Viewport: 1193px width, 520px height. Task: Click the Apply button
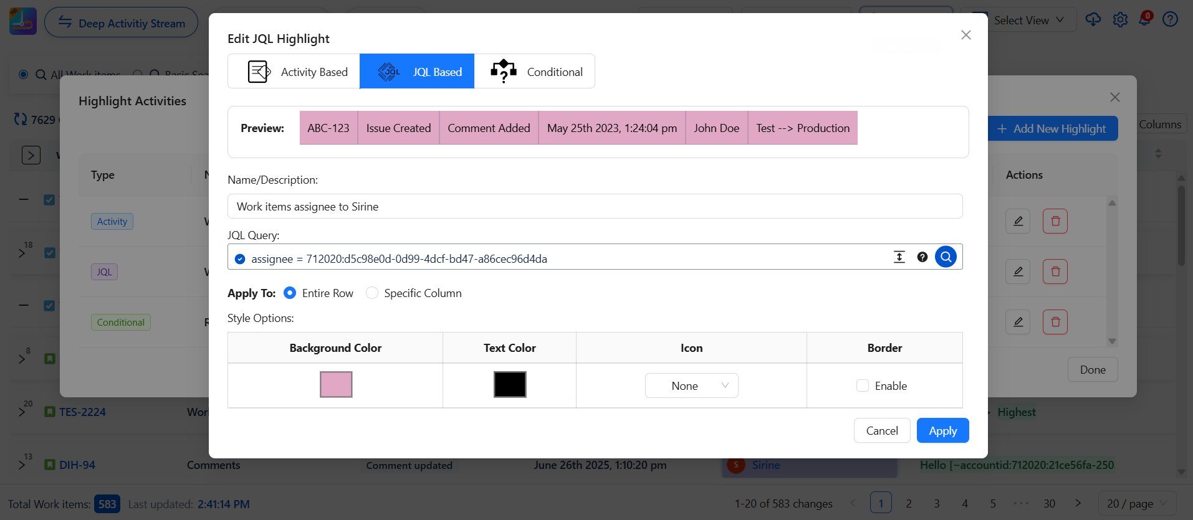(x=942, y=430)
